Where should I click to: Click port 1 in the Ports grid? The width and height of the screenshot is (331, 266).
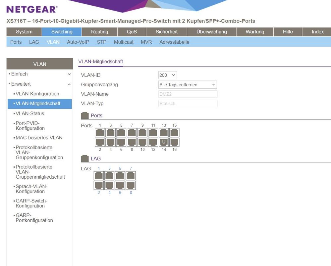click(x=100, y=133)
